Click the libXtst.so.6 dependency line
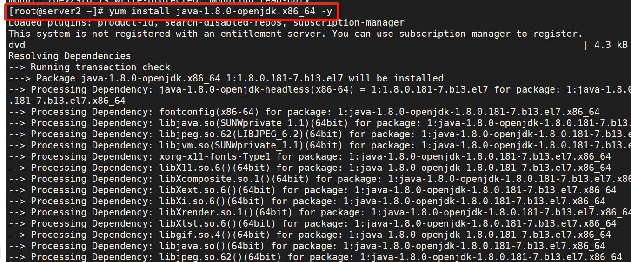Viewport: 631px width, 262px height. point(312,223)
